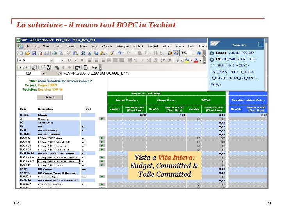Click the 'Revision NOV 10' value

click(x=50, y=89)
